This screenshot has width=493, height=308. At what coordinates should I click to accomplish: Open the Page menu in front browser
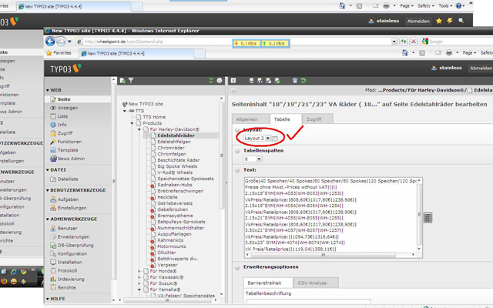click(x=469, y=53)
